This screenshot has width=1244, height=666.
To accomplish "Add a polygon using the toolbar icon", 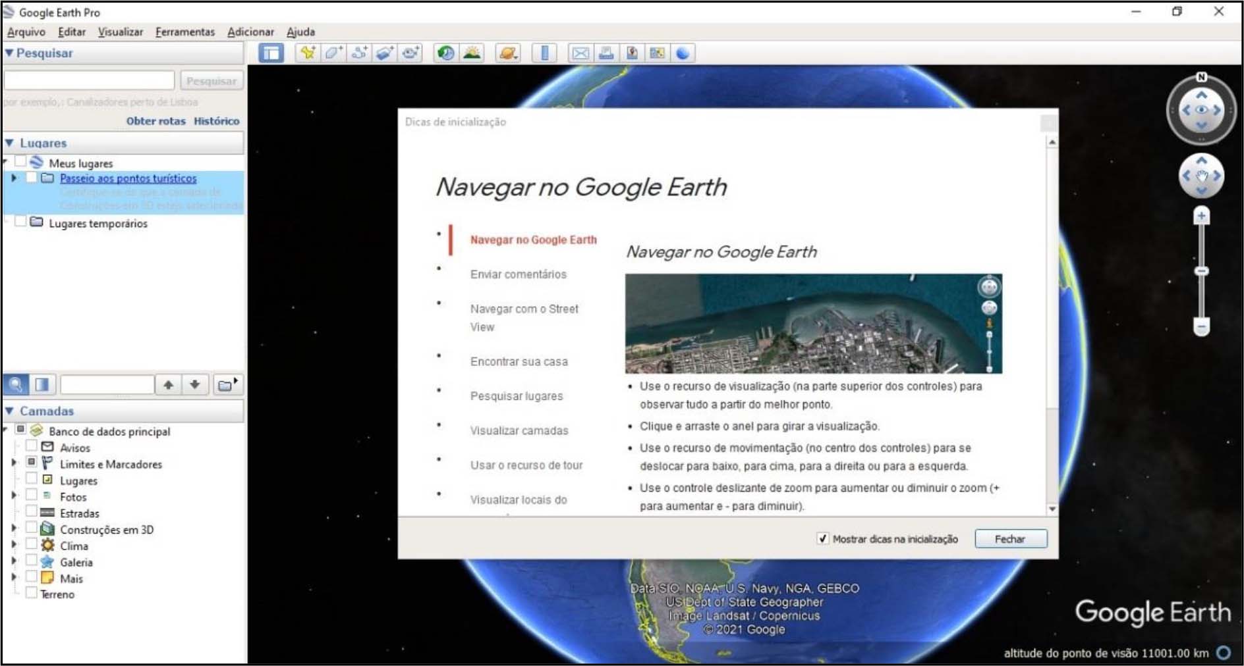I will 333,53.
